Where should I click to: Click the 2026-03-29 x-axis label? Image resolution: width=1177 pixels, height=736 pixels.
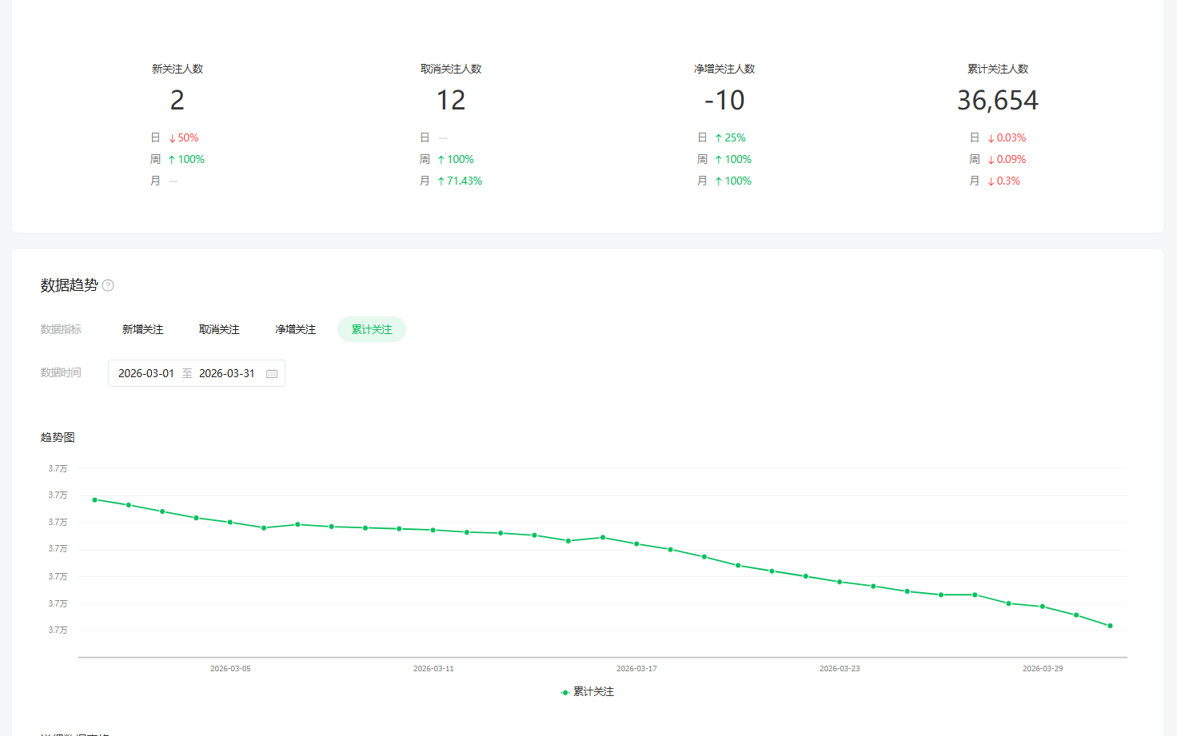click(x=1043, y=668)
